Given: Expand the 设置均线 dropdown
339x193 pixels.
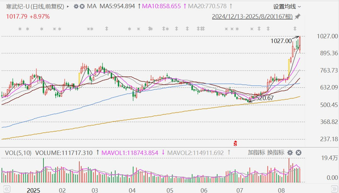Looking at the screenshot, I should [x=287, y=7].
